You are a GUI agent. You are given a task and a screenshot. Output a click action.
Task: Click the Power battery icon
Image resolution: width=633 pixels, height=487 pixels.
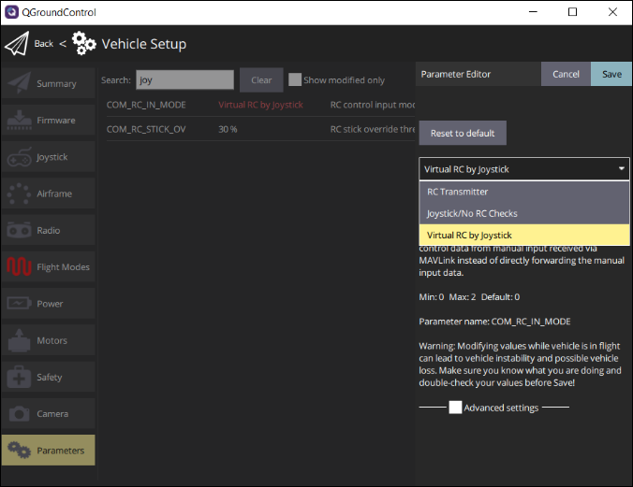pos(19,303)
